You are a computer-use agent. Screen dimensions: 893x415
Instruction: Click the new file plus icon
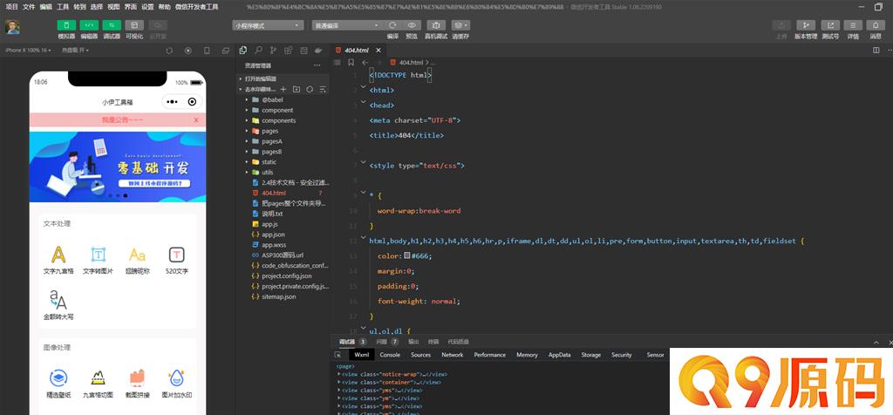coord(283,90)
